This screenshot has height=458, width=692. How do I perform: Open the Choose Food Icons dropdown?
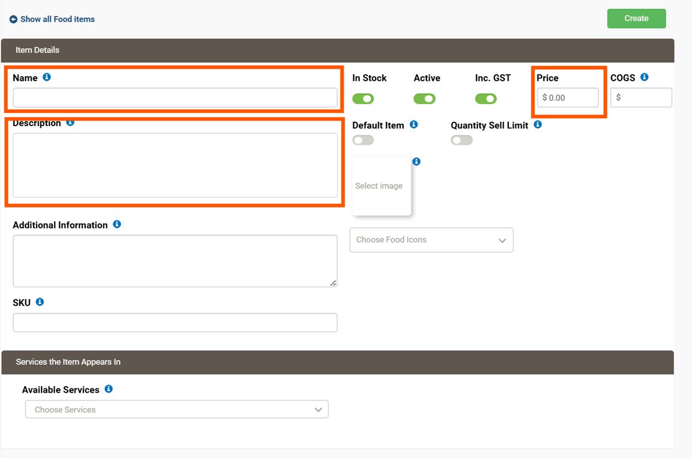[432, 240]
